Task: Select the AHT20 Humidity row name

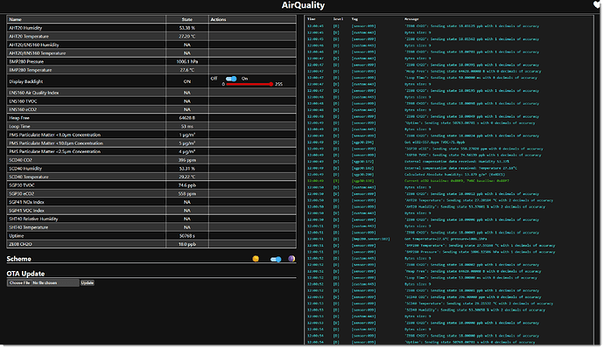Action: [x=25, y=28]
